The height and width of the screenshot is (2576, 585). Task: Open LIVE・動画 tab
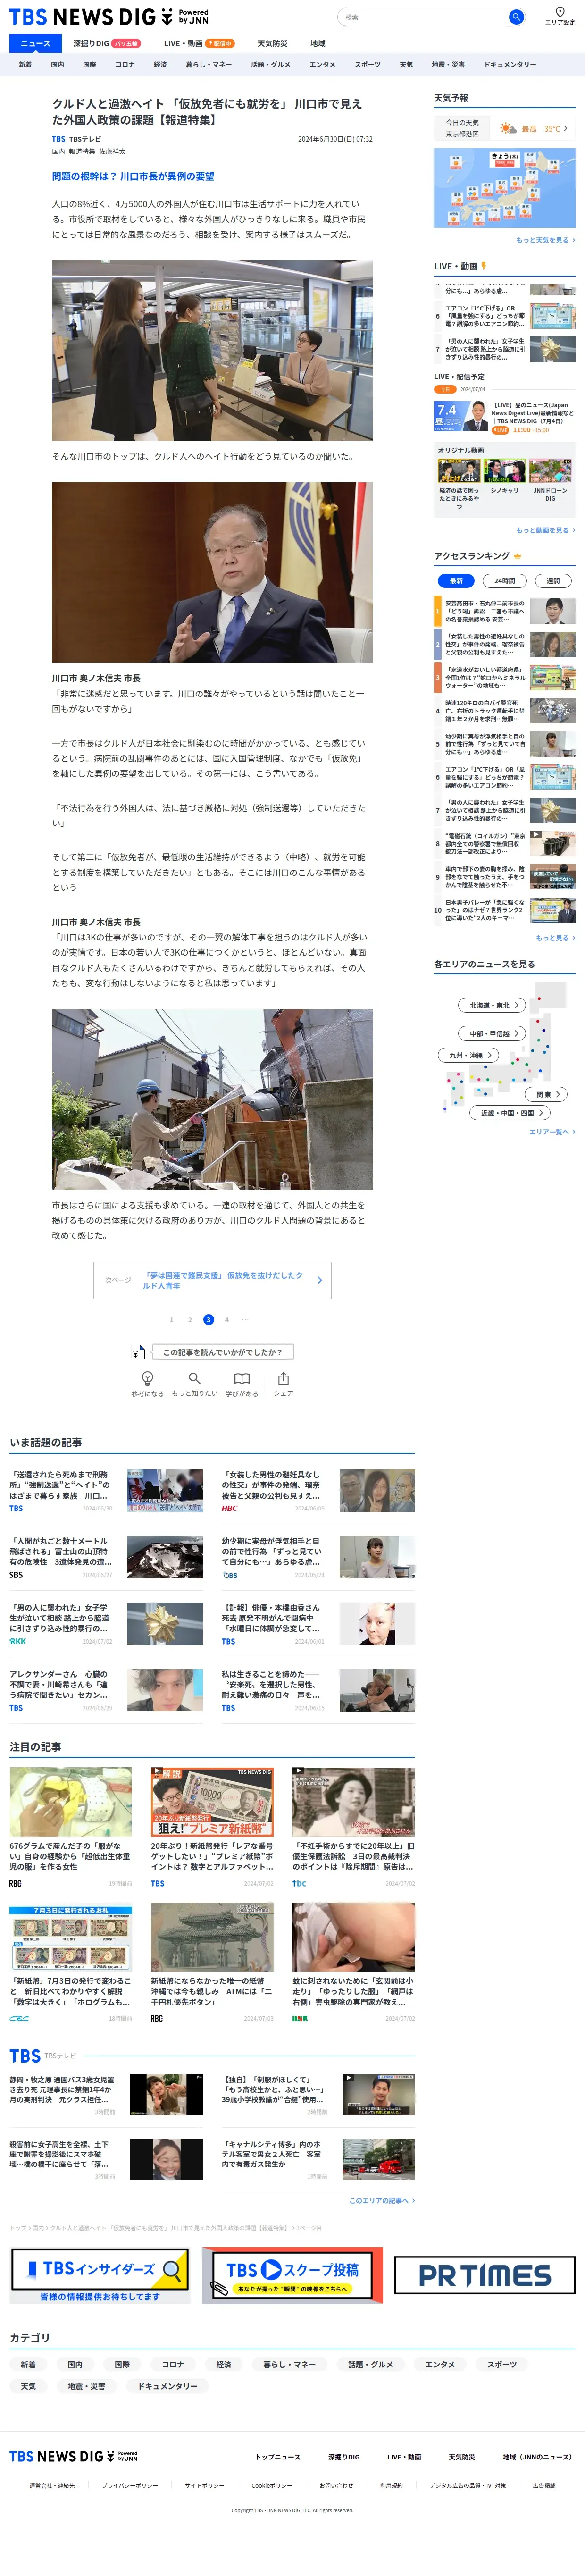198,44
